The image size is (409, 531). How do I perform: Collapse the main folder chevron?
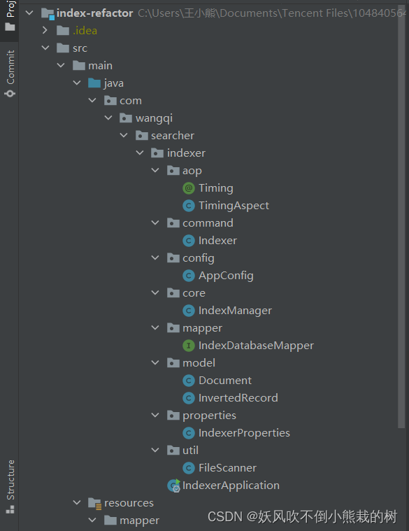(61, 65)
